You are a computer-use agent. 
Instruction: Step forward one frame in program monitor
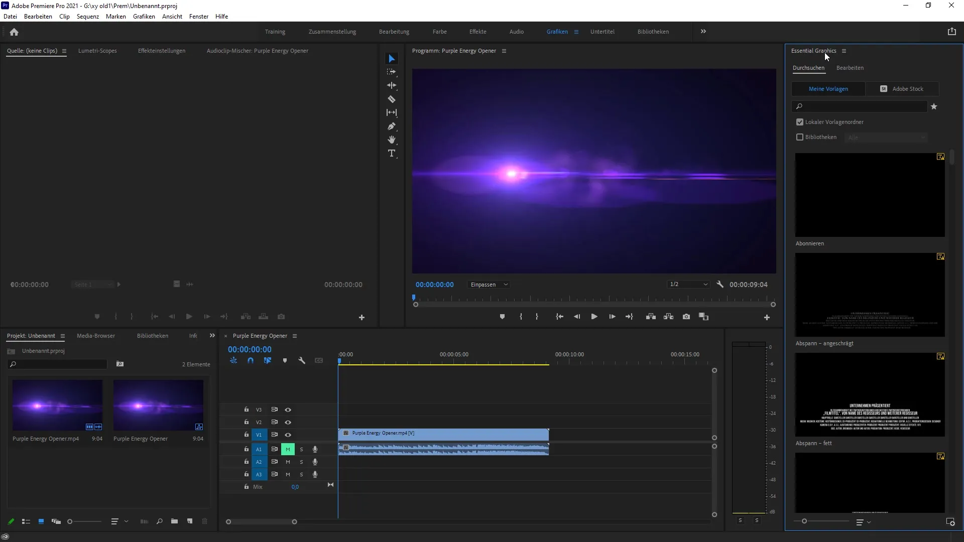click(x=612, y=317)
